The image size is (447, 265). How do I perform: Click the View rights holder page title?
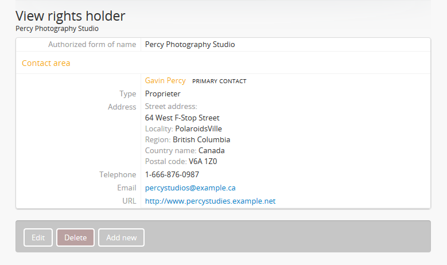point(70,16)
